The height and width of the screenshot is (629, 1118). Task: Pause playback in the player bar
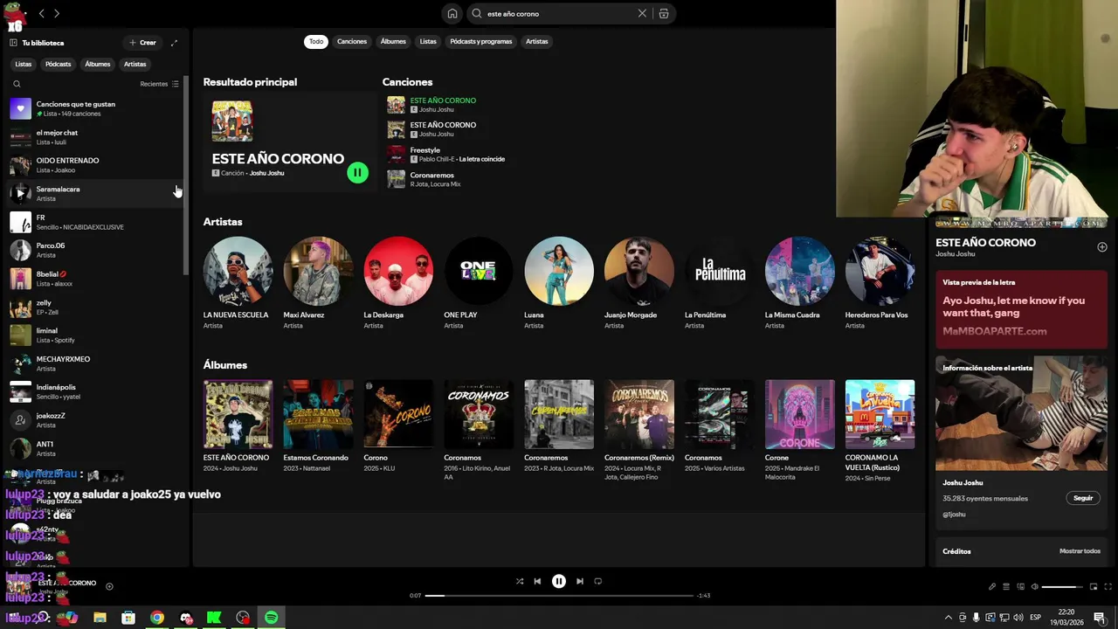[x=559, y=581]
